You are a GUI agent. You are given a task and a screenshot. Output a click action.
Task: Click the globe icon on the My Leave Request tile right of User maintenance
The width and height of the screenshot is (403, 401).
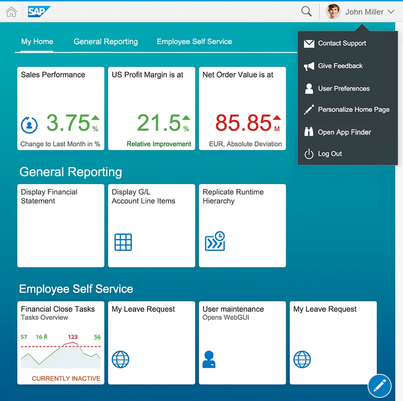302,359
